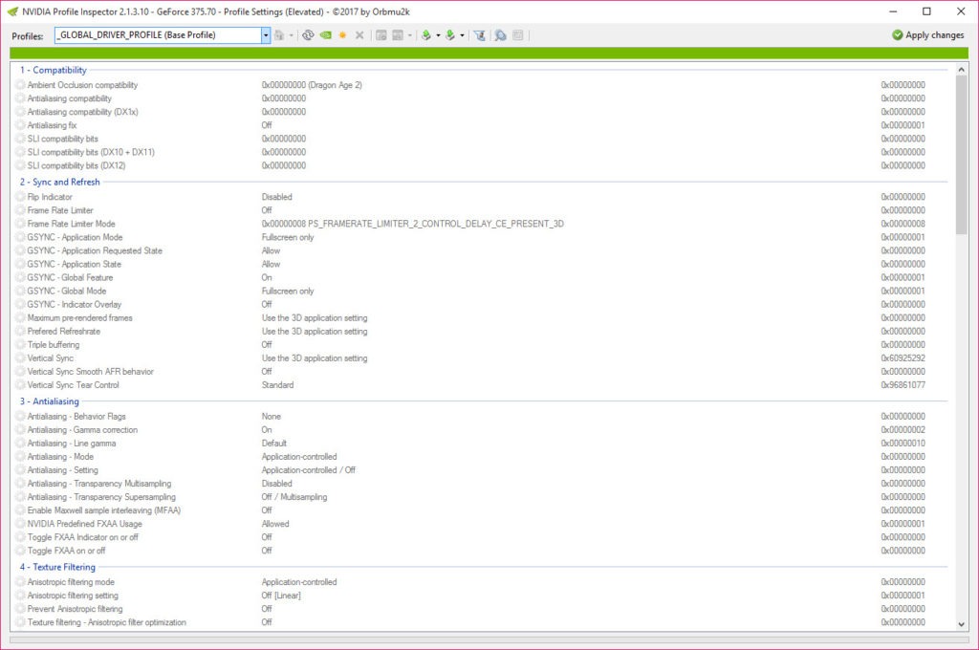Click the vertical scrollbar thumb

point(961,155)
